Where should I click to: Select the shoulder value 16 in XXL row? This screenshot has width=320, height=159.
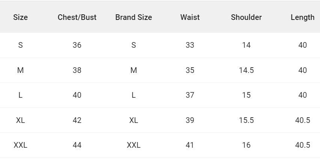(x=246, y=145)
